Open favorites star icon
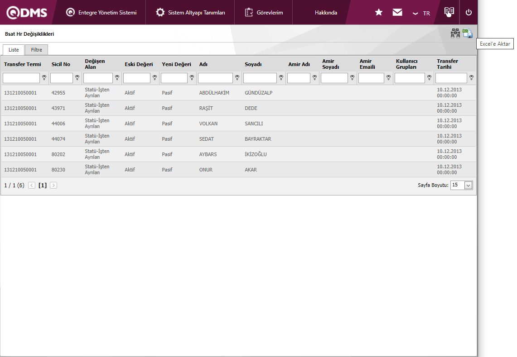 (379, 13)
